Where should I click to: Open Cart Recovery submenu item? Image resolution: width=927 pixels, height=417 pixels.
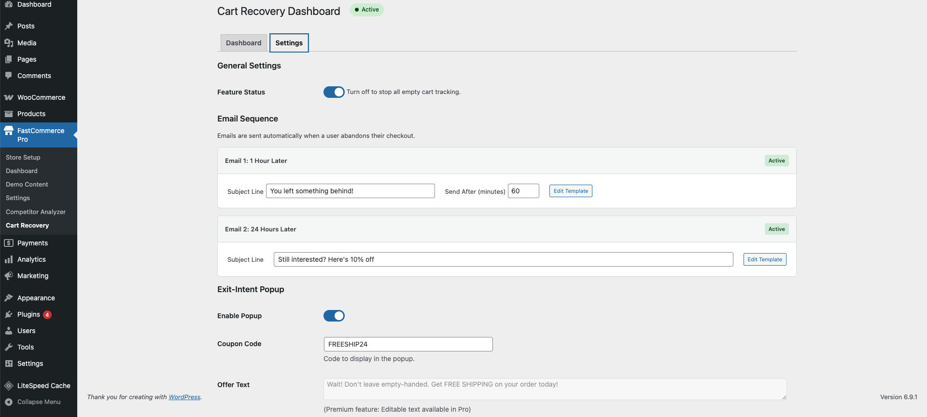point(28,226)
